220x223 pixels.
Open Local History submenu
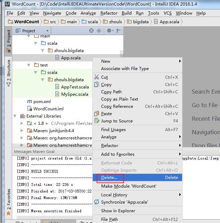pyautogui.click(x=138, y=195)
